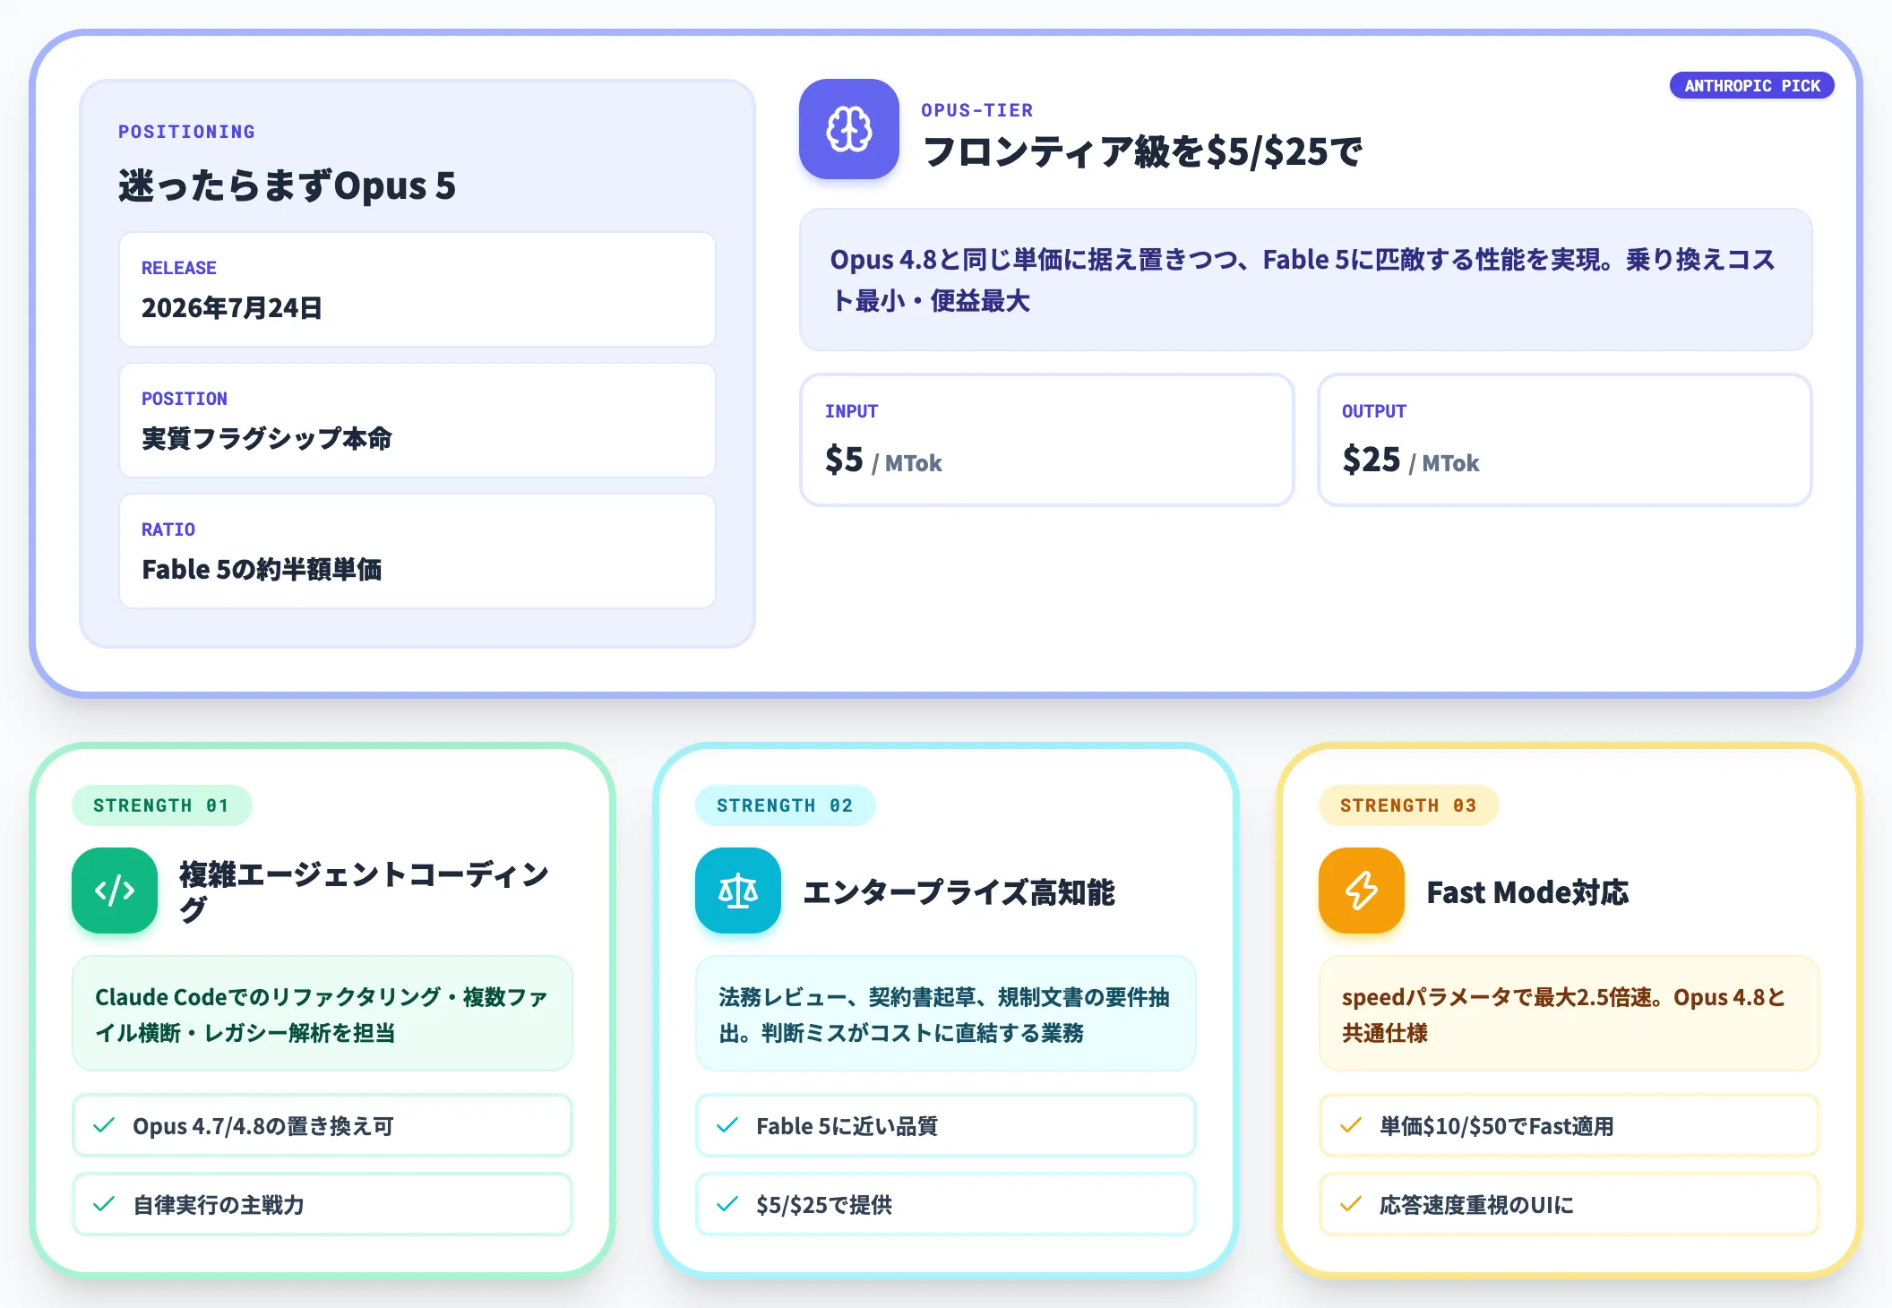Image resolution: width=1892 pixels, height=1308 pixels.
Task: Click the summary text starting Opus 4.8と同じ単価
Action: (1303, 280)
